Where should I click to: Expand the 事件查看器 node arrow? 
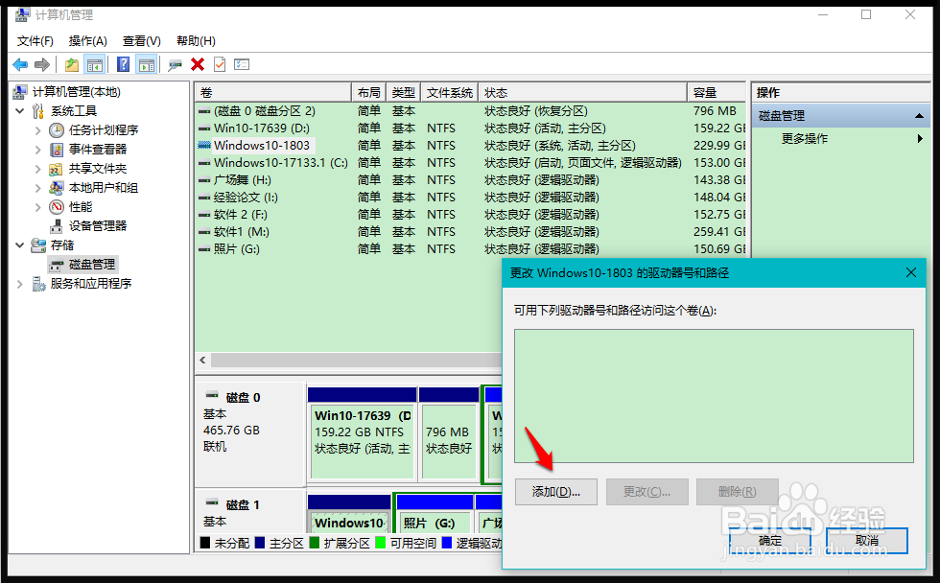[37, 150]
